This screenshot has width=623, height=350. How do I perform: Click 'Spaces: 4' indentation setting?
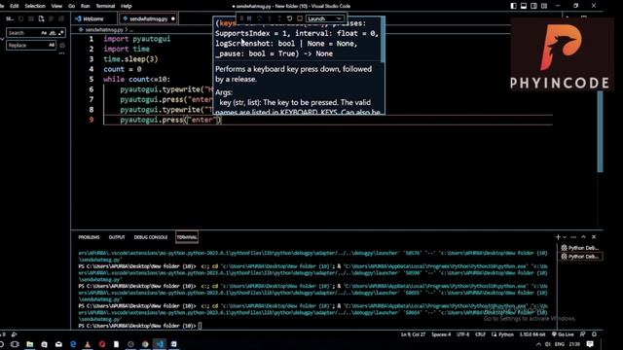441,334
